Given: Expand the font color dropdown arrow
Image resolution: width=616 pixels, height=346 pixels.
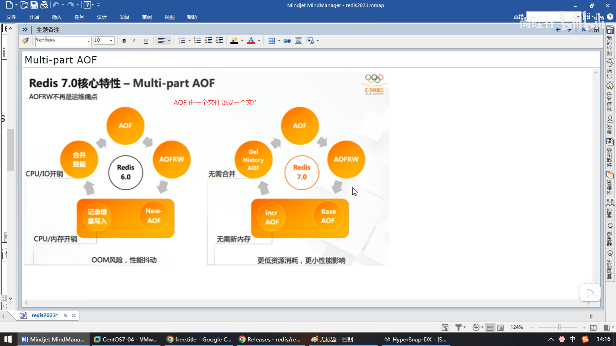Looking at the screenshot, I should click(x=259, y=41).
